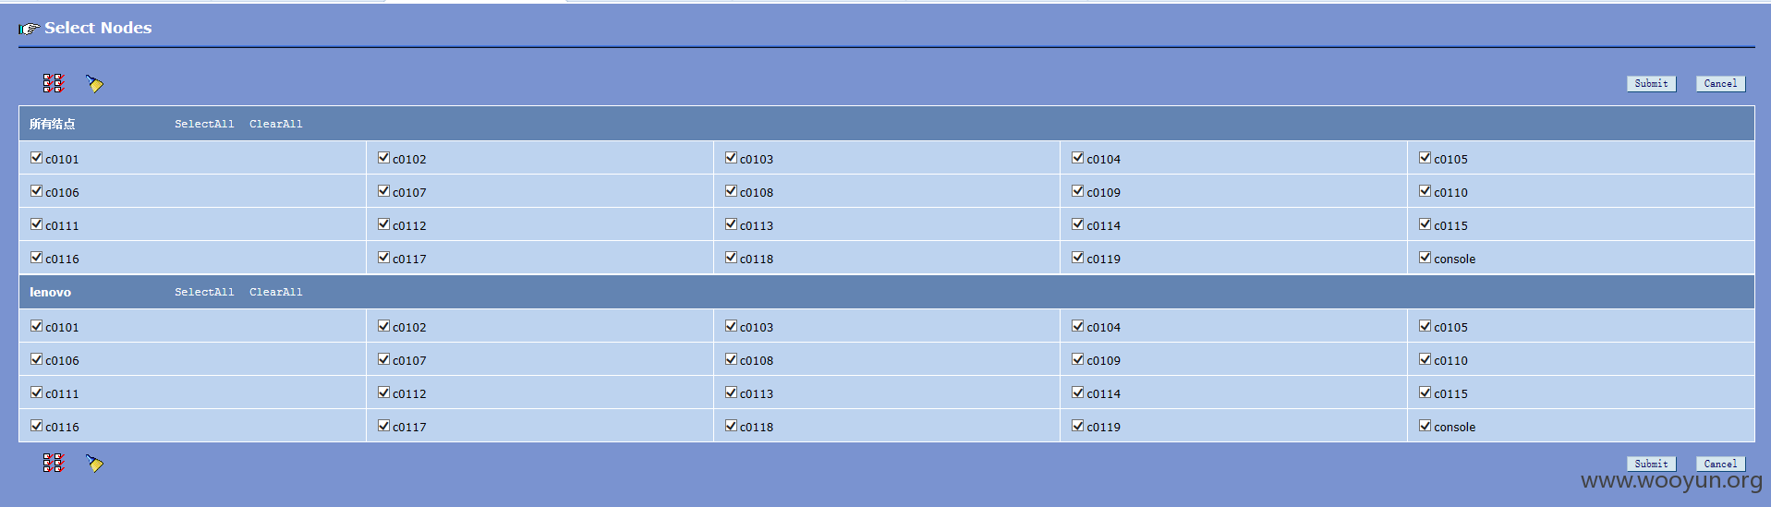
Task: Click the top yellow clear-selection tag icon
Action: point(94,84)
